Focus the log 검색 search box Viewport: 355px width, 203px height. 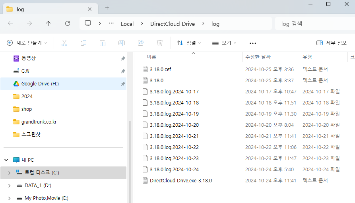(315, 23)
